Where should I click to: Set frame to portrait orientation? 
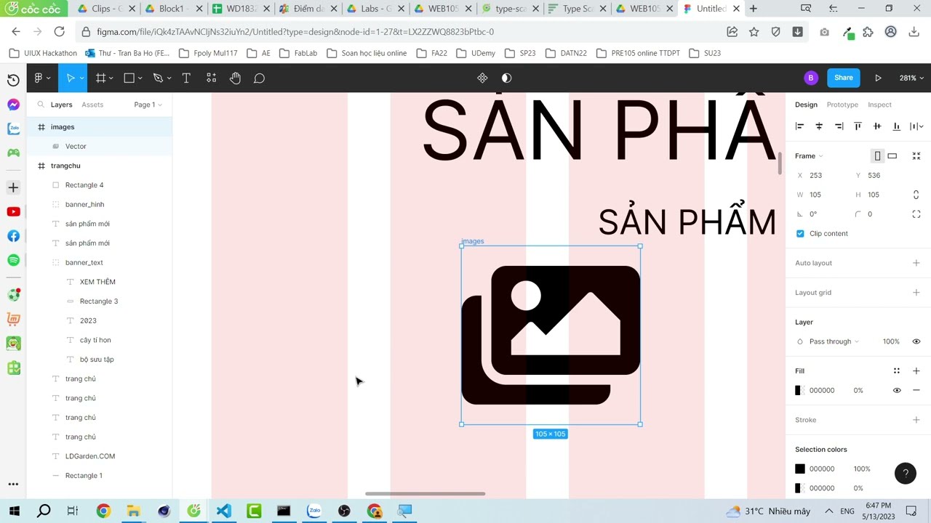[877, 155]
